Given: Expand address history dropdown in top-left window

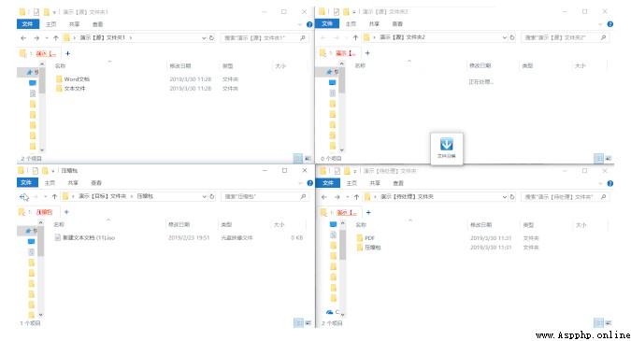Looking at the screenshot, I should (x=204, y=37).
